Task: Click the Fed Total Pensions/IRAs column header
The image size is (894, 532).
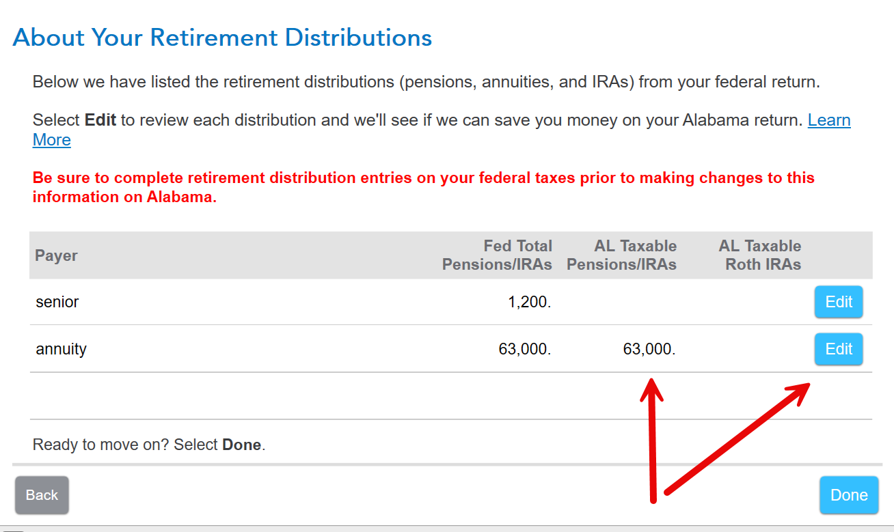Action: [497, 255]
